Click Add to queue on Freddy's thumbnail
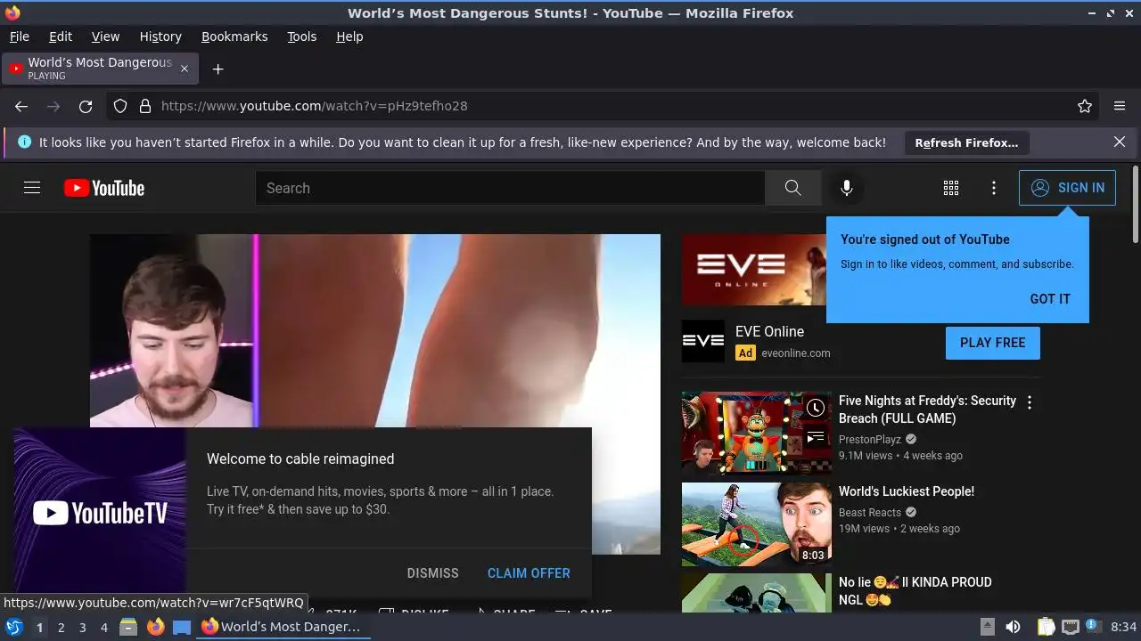 [816, 437]
